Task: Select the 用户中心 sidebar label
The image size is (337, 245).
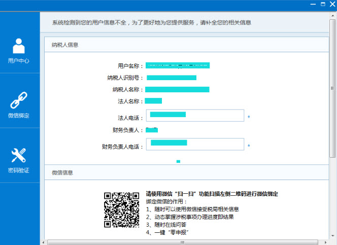Action: (19, 61)
